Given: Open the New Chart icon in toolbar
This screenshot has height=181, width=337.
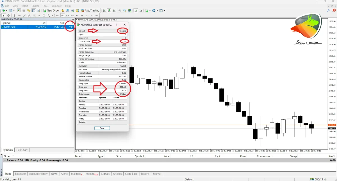Looking at the screenshot, I should tap(3, 10).
